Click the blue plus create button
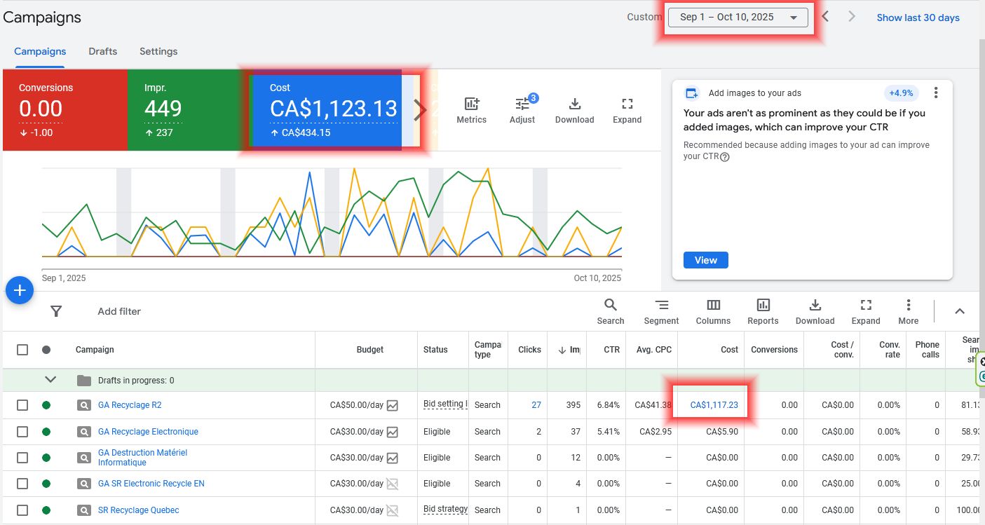The image size is (985, 525). click(20, 291)
